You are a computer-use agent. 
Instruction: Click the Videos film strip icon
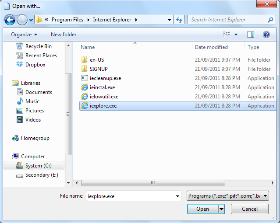click(x=20, y=120)
